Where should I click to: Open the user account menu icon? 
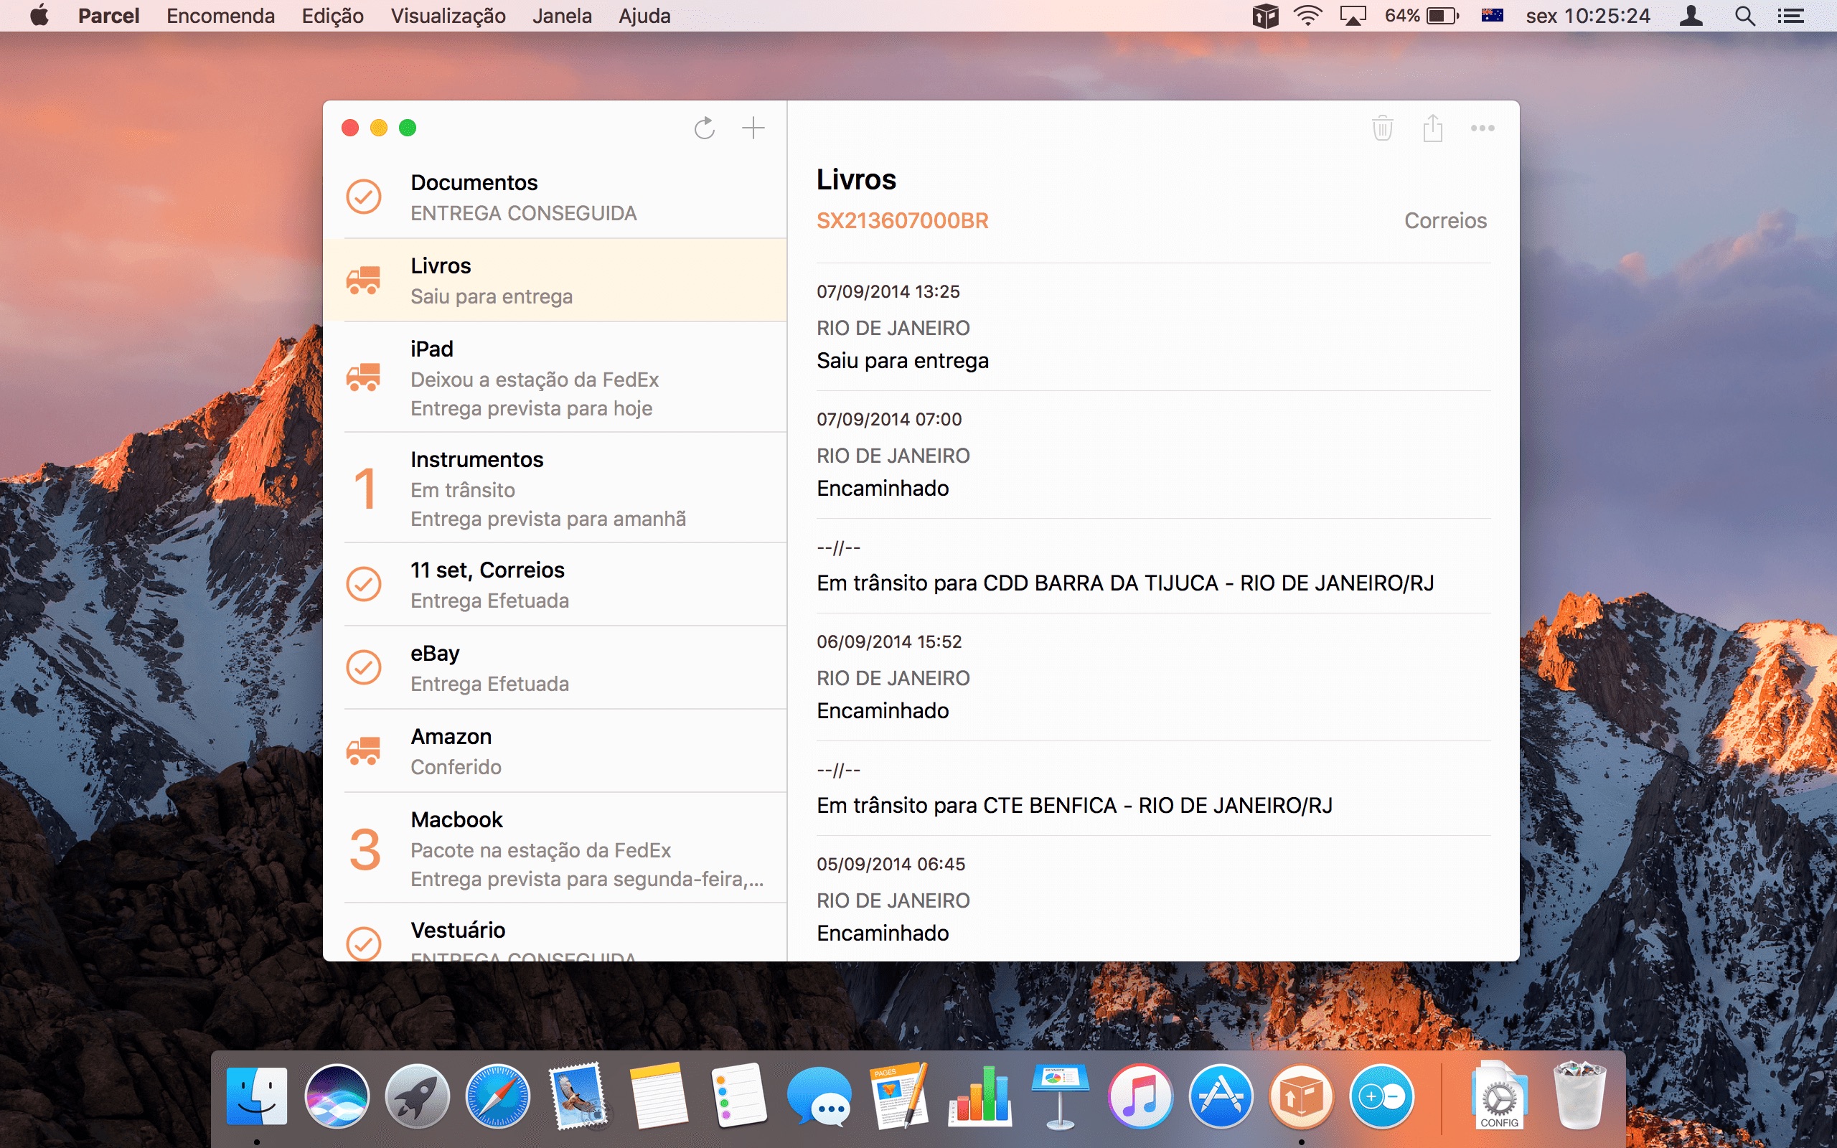[x=1691, y=16]
